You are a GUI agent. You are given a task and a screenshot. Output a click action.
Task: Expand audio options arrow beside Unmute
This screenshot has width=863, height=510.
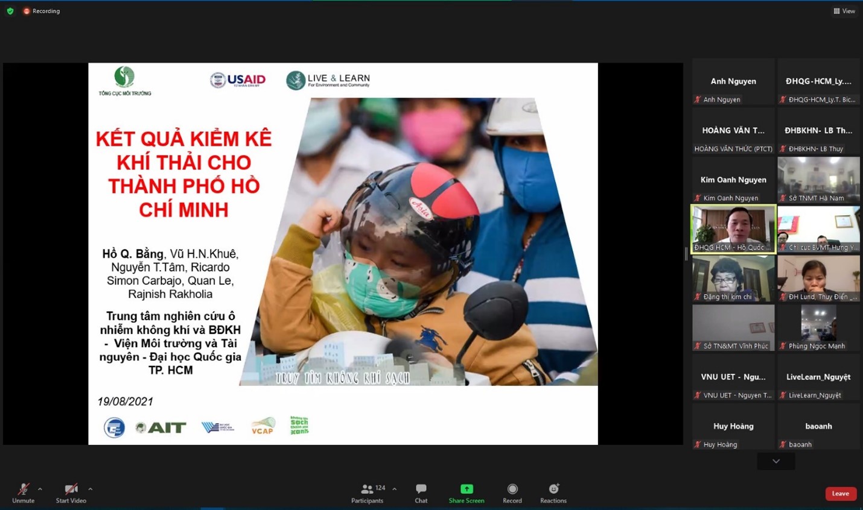pos(40,489)
